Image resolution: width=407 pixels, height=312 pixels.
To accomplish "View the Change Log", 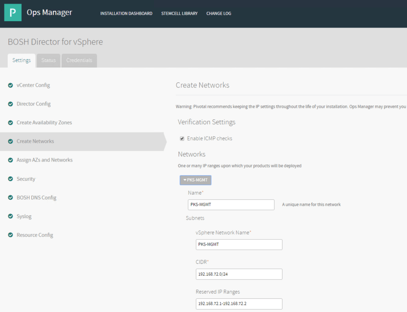I will tap(219, 14).
